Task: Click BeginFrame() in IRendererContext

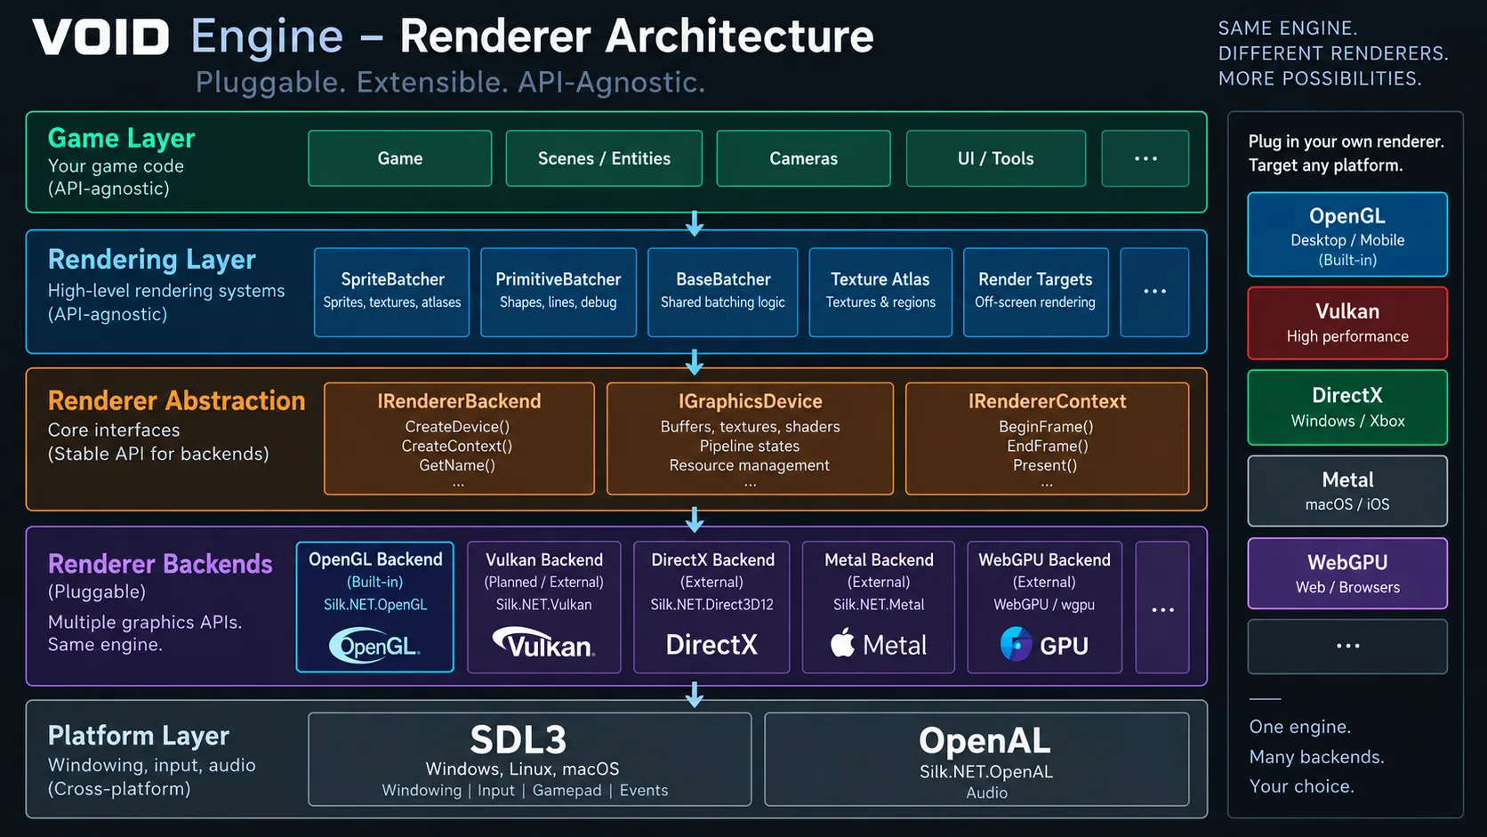Action: pyautogui.click(x=1046, y=427)
